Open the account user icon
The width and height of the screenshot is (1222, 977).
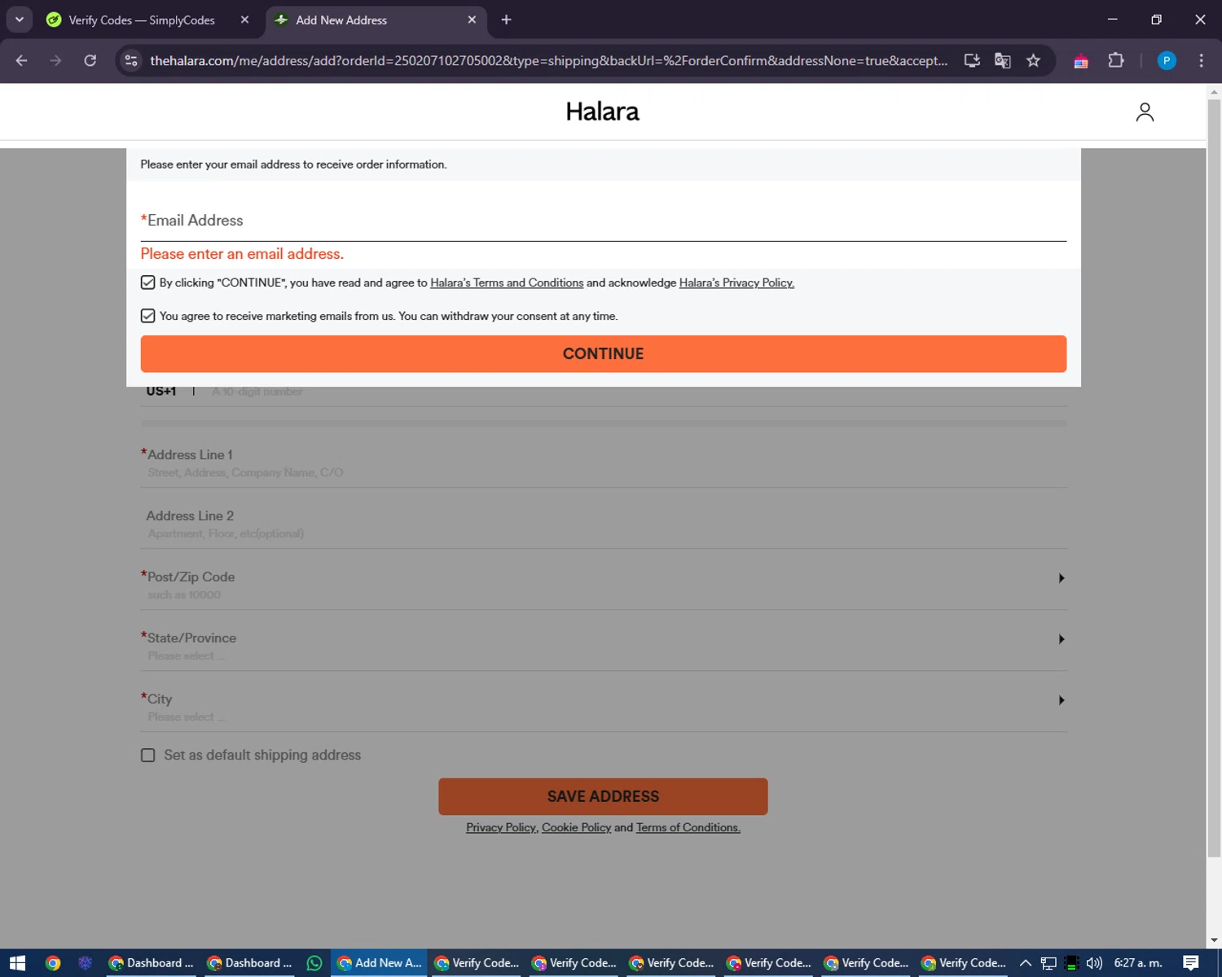[1145, 112]
